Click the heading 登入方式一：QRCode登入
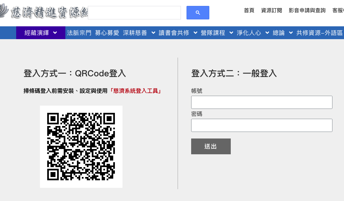This screenshot has width=344, height=201. pos(75,73)
